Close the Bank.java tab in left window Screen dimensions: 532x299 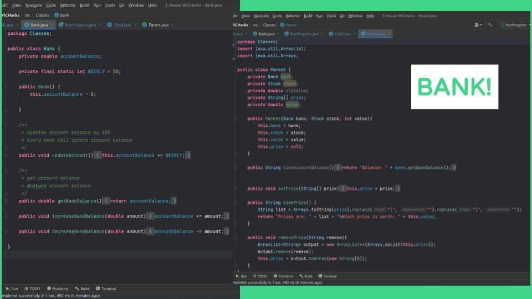coord(52,25)
